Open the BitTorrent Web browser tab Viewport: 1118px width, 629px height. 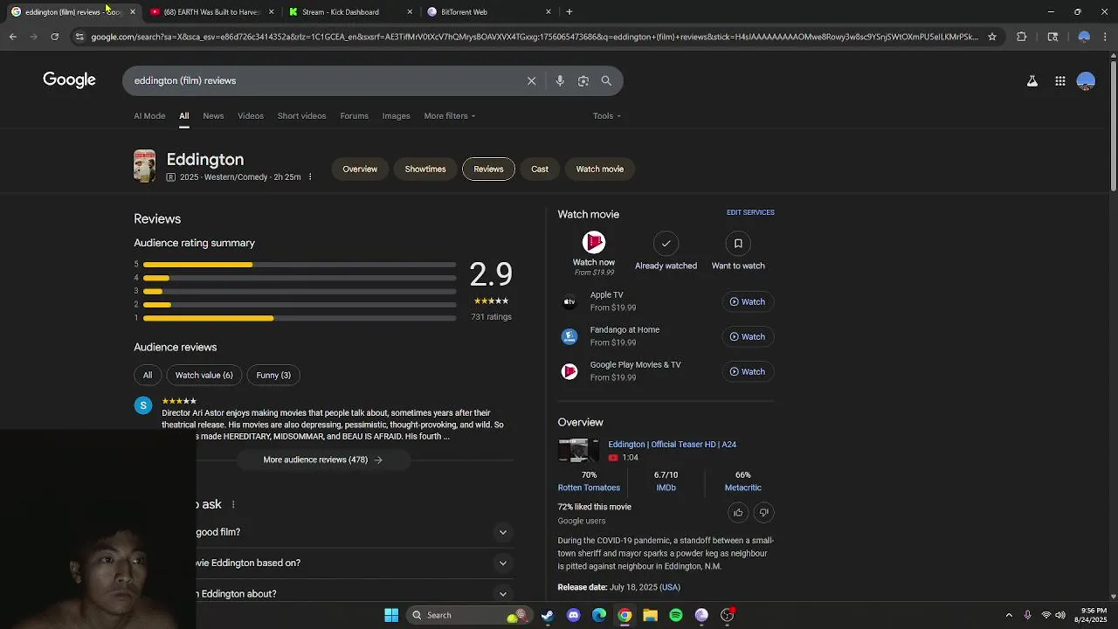pyautogui.click(x=489, y=12)
